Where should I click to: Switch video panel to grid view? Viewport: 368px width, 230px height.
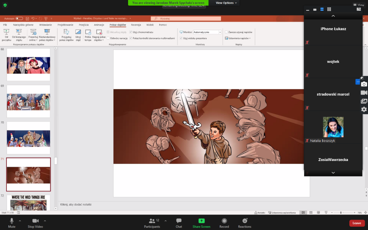tap(329, 9)
